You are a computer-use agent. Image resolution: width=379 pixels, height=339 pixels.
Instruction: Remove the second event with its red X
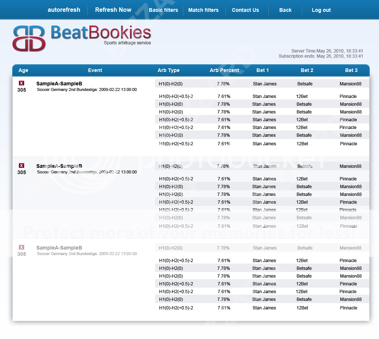click(21, 165)
